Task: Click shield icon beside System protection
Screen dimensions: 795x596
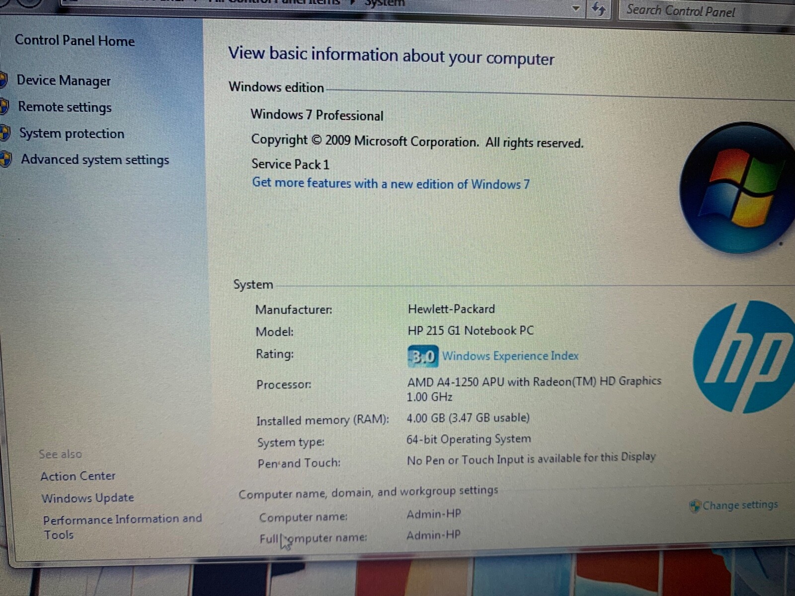Action: point(5,133)
